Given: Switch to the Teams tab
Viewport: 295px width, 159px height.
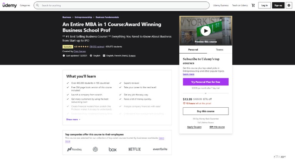Looking at the screenshot, I should coord(219,49).
